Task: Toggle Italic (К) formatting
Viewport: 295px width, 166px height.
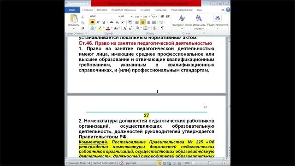Action: (98, 22)
